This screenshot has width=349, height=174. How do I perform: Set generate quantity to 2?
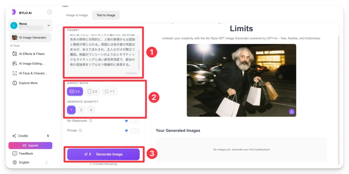pos(81,110)
